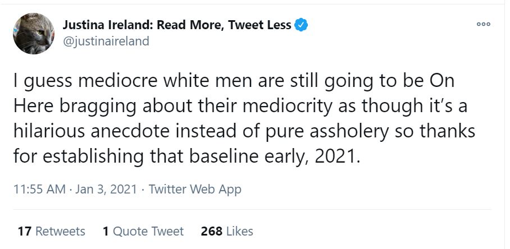
Task: Show the 268 Likes list
Action: click(227, 230)
